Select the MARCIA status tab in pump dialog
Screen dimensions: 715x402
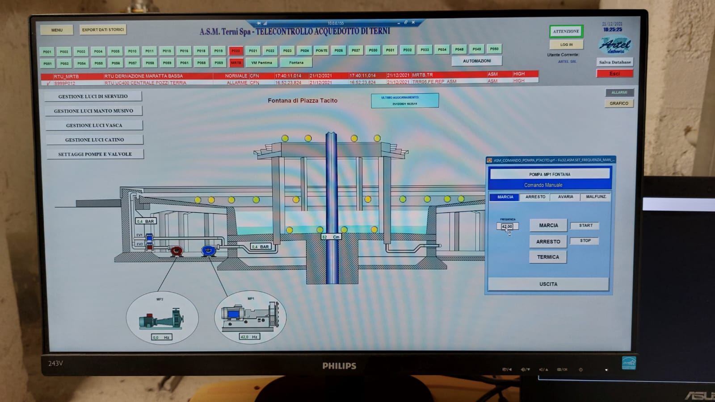[505, 197]
